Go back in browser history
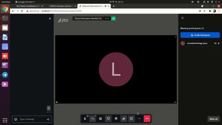 [13, 11]
